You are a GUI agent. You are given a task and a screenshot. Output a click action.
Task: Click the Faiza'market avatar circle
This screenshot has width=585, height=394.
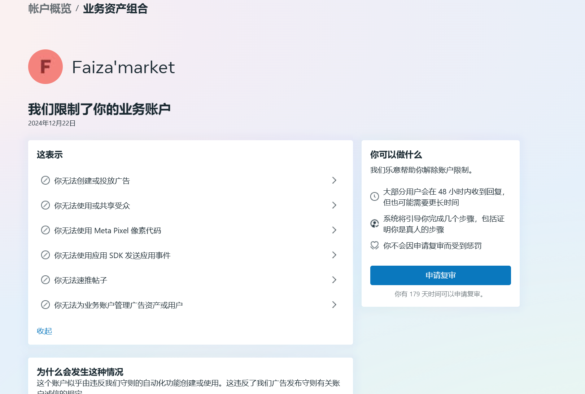point(45,67)
